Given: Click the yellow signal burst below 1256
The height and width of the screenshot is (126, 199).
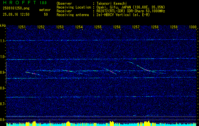Looking at the screenshot, I should 112,123.
